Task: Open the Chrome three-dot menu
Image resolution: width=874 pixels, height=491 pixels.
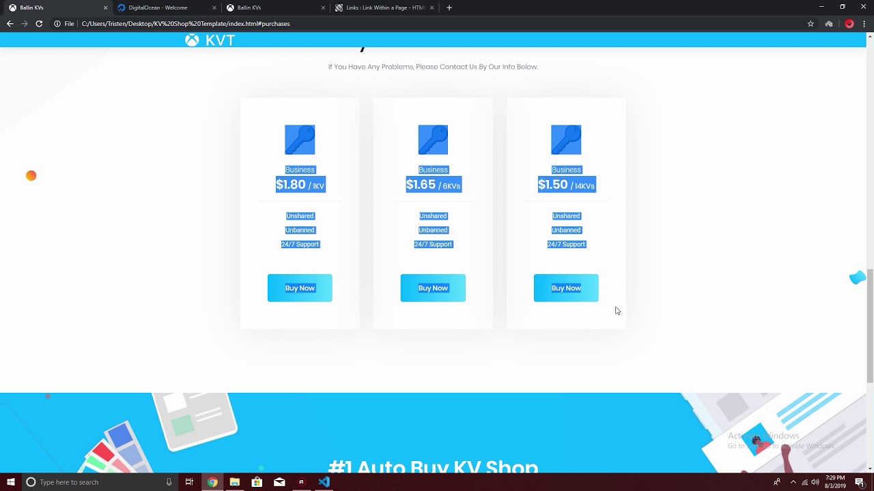Action: (x=864, y=23)
